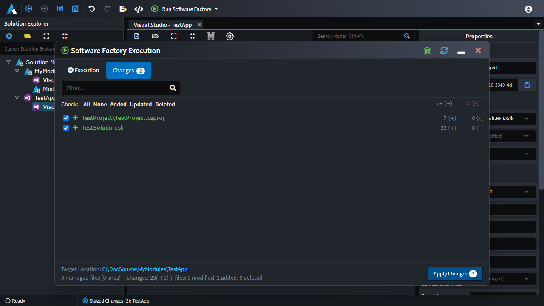The width and height of the screenshot is (544, 306).
Task: Click the grid layout icon in the designer toolbar
Action: 211,36
